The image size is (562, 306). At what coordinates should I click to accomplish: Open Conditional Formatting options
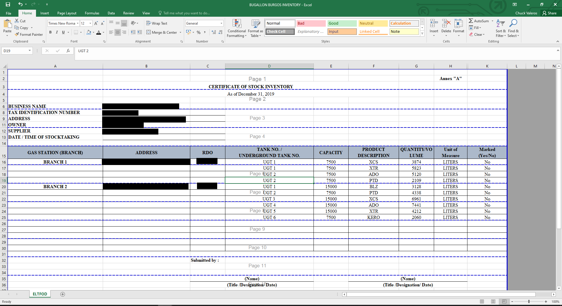point(237,28)
